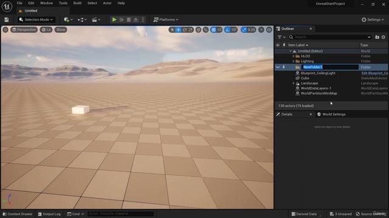This screenshot has height=218, width=389.
Task: Expand the HLOD folder
Action: [x=294, y=56]
